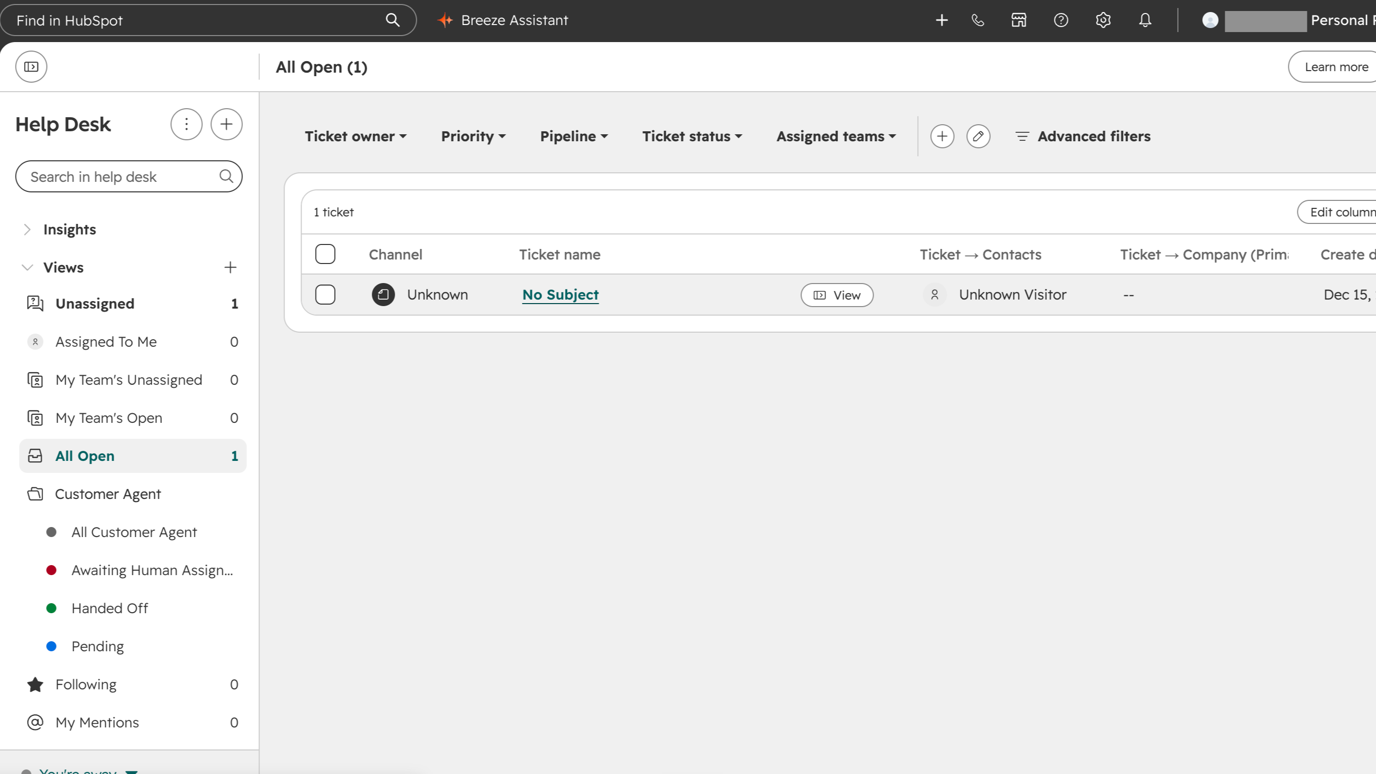Image resolution: width=1376 pixels, height=774 pixels.
Task: Open the No Subject ticket link
Action: [x=561, y=295]
